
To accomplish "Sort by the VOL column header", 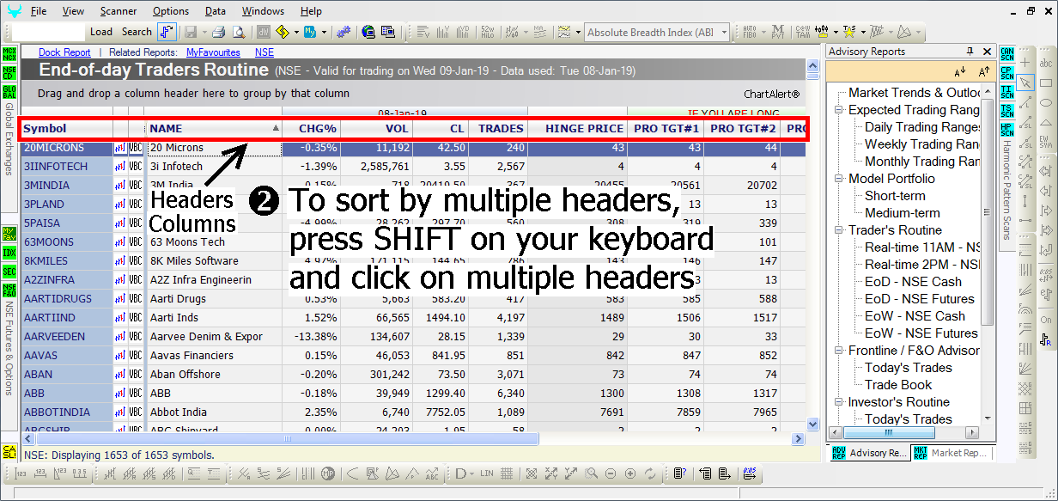I will 376,129.
